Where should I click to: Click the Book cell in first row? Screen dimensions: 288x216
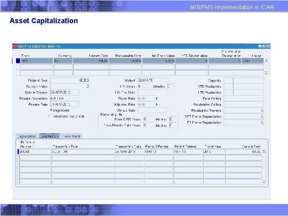tap(37, 61)
